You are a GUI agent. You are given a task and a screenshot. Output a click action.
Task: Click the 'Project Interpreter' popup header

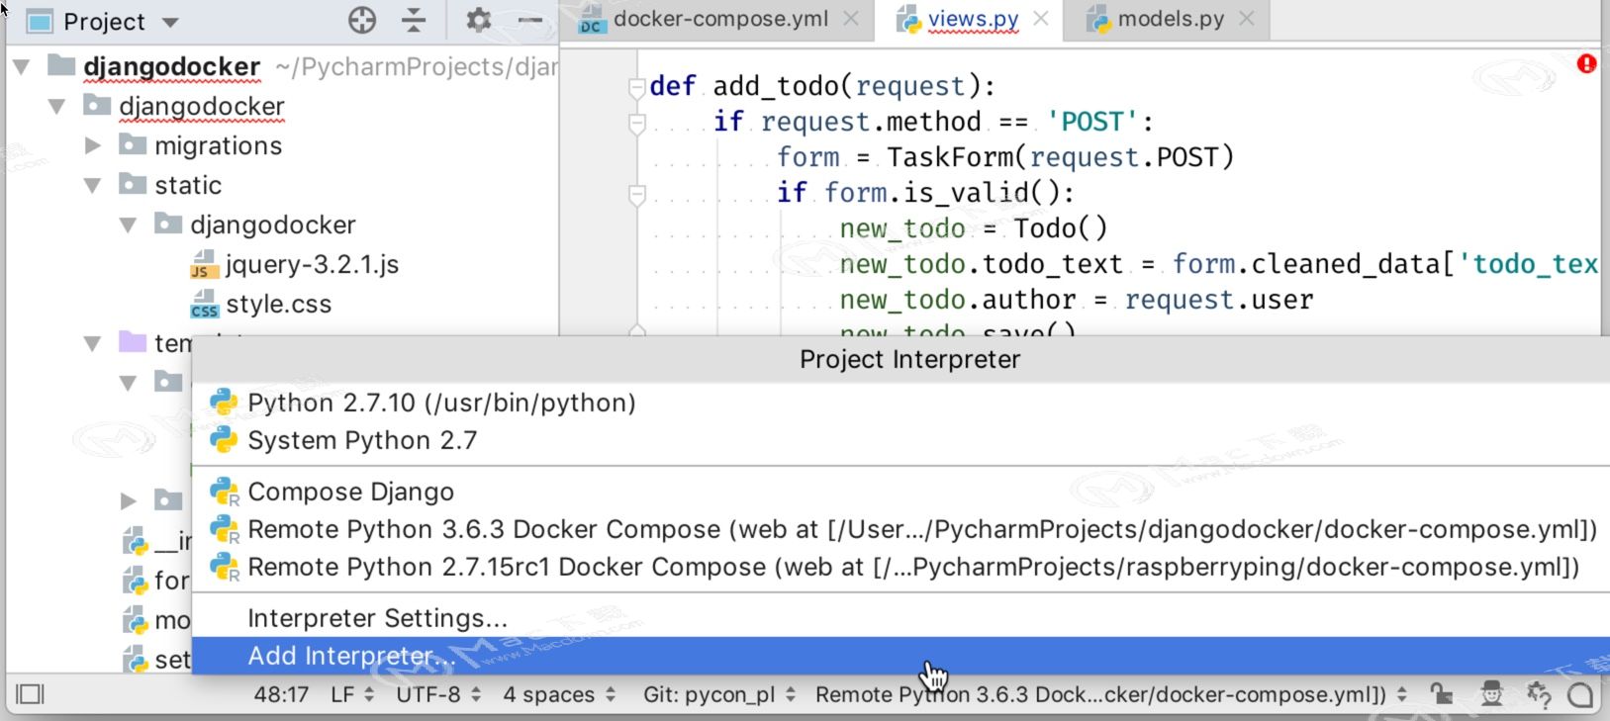click(909, 359)
